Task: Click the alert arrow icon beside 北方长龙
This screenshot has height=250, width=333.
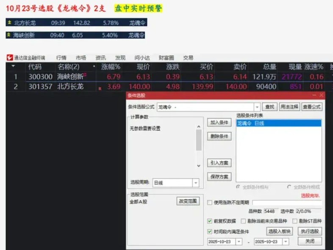Action: point(9,22)
